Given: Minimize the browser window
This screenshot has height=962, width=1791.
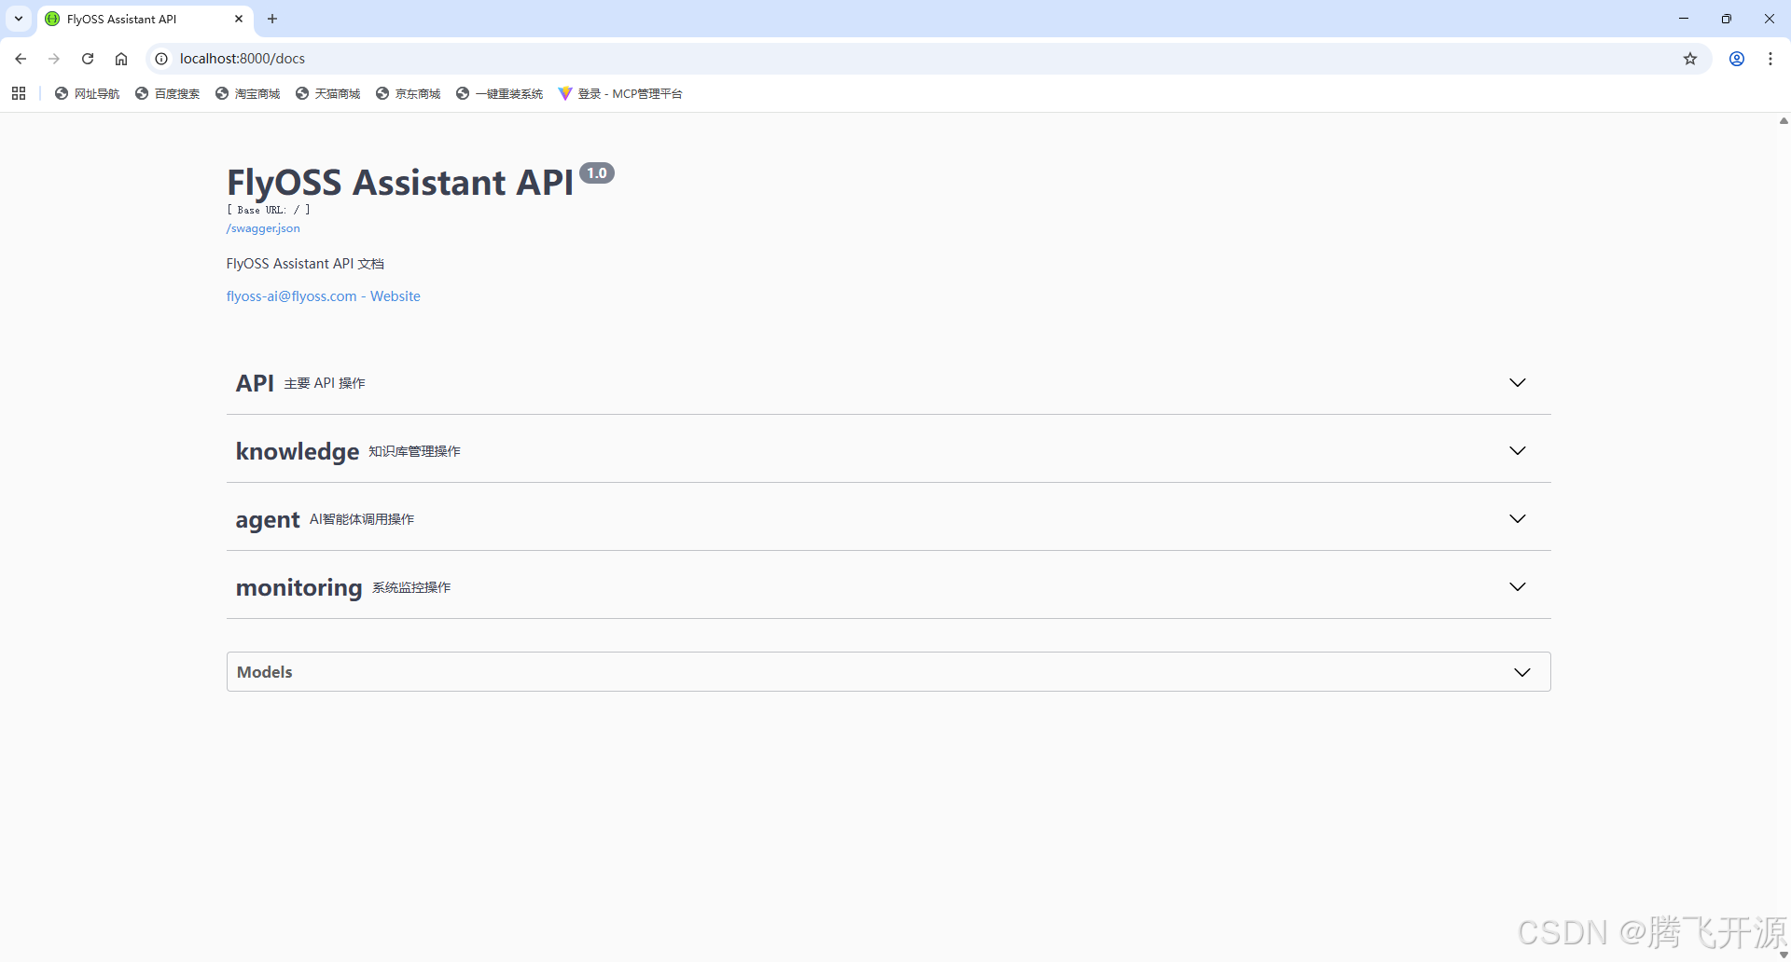Looking at the screenshot, I should click(x=1684, y=19).
